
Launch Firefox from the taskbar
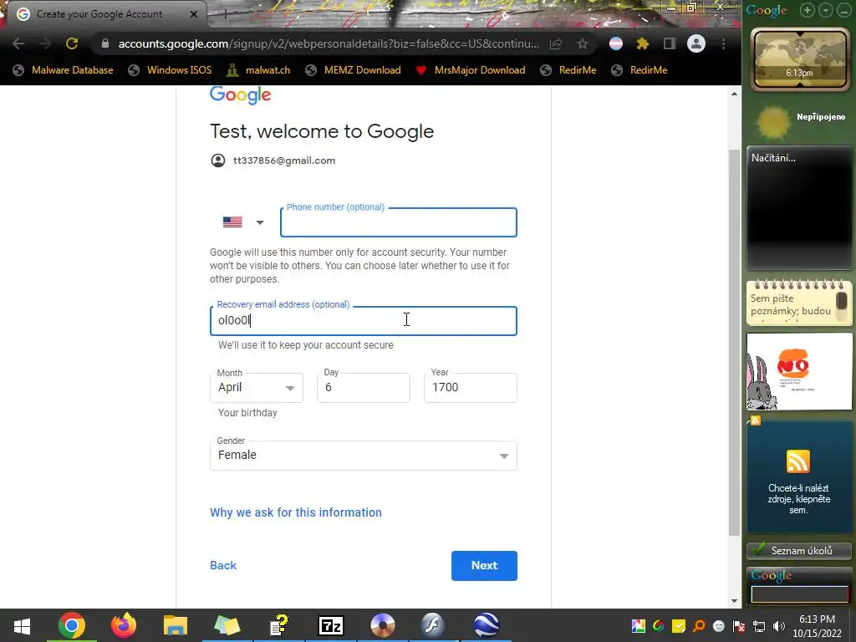tap(124, 625)
